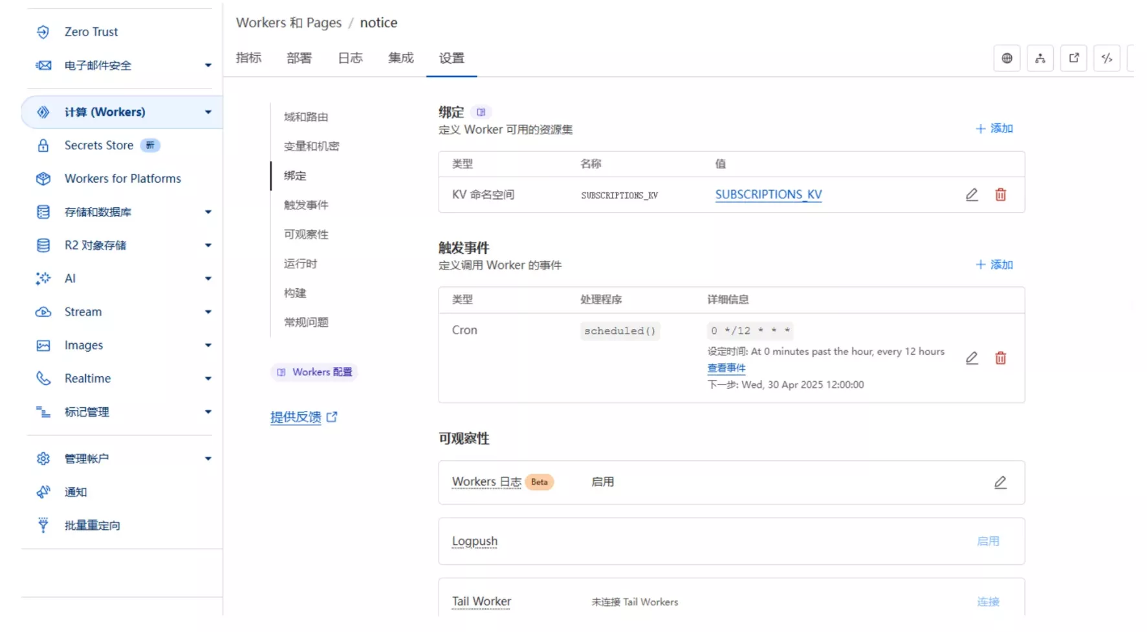
Task: Click the globe icon in top toolbar
Action: [1007, 58]
